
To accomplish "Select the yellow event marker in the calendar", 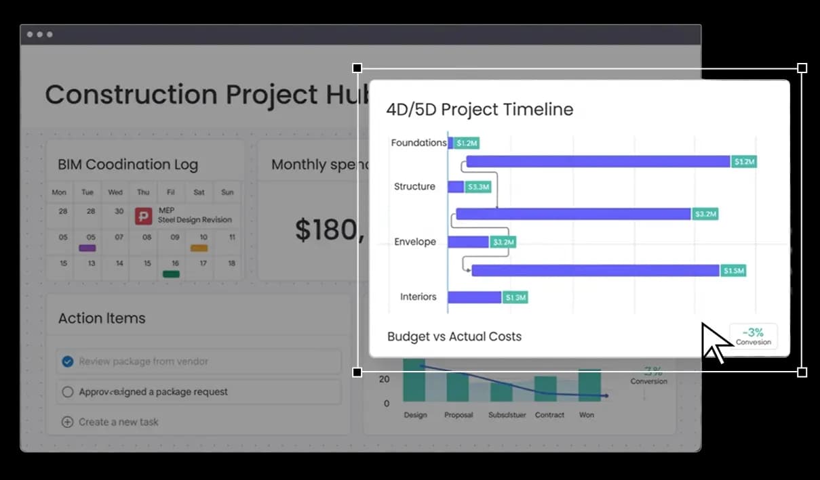I will [x=199, y=248].
